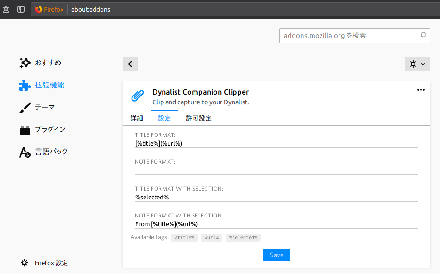Click the paintbrush themes icon
Viewport: 440px width, 274px height.
[x=25, y=108]
